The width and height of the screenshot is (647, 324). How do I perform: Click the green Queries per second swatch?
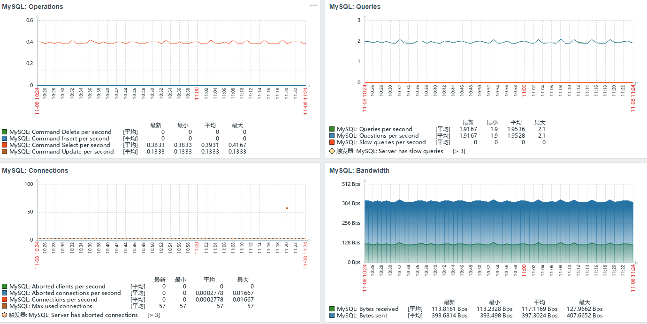tap(332, 129)
